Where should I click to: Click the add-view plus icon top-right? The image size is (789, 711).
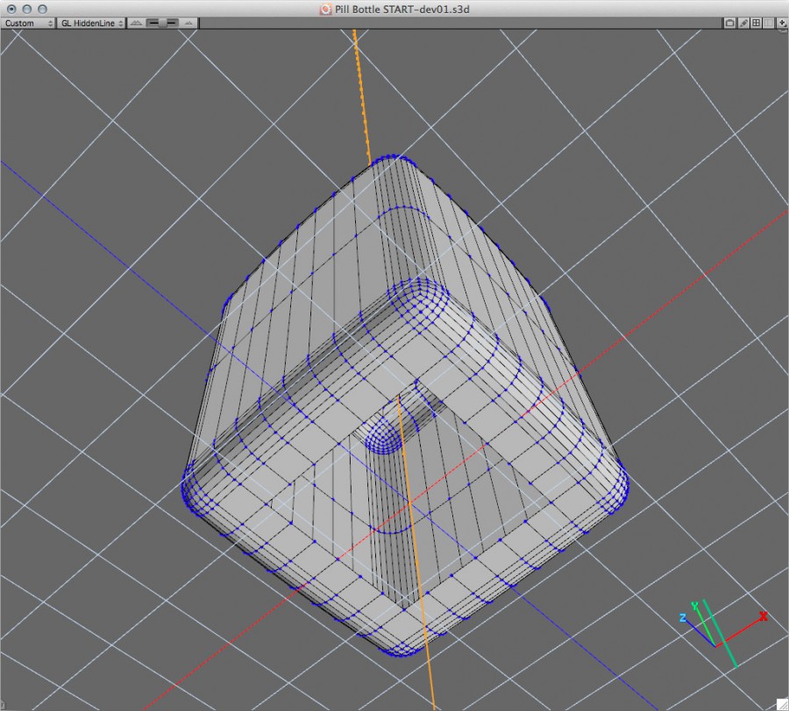[x=782, y=22]
